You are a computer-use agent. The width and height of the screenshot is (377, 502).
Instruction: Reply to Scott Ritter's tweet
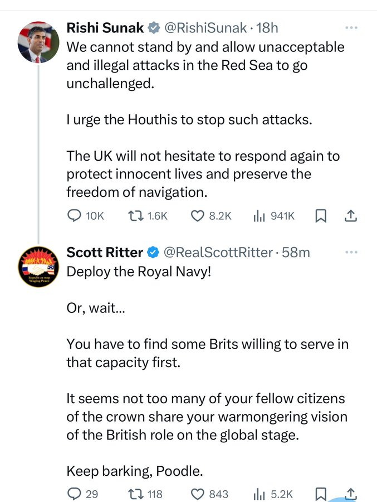point(74,494)
